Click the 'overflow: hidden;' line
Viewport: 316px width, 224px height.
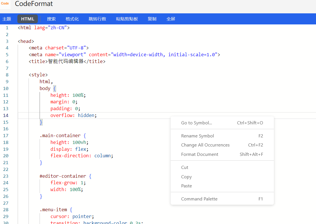(x=74, y=116)
